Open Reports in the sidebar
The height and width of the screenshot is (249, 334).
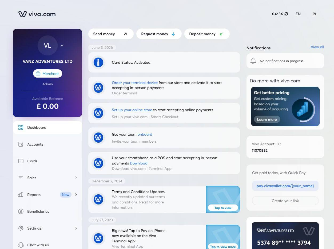(x=47, y=195)
